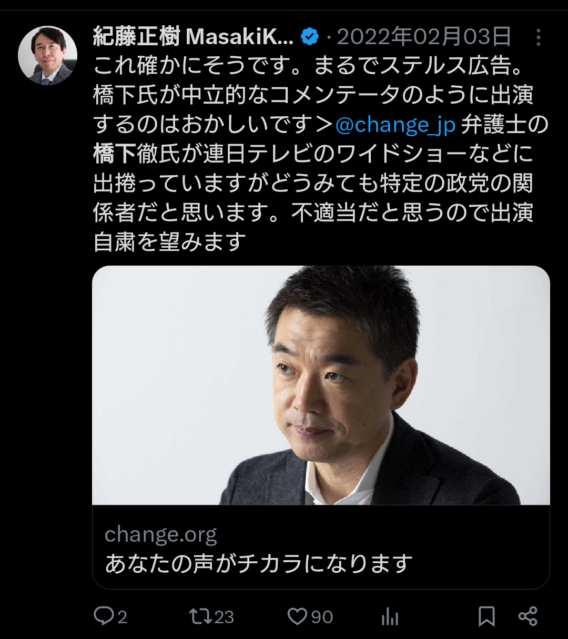Tap the bolded 橋下 word in the tweet
The height and width of the screenshot is (639, 568).
pyautogui.click(x=115, y=154)
